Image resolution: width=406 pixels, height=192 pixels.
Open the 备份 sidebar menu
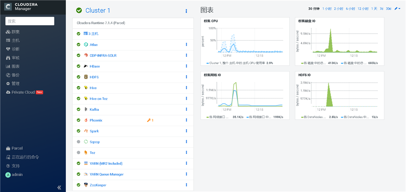[x=13, y=75]
